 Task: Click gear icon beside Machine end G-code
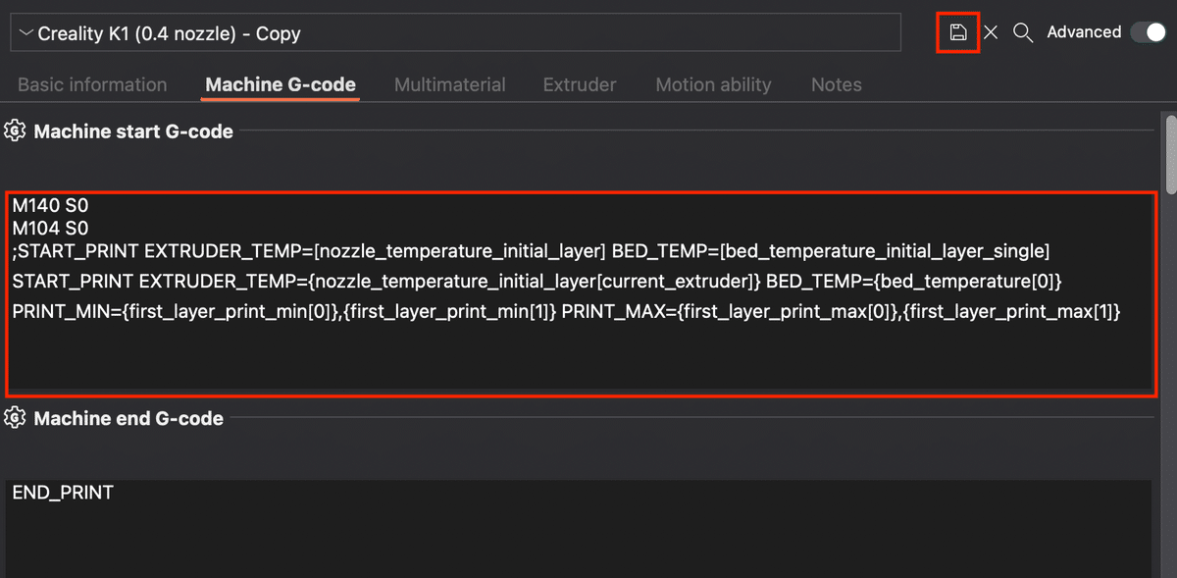pyautogui.click(x=15, y=418)
